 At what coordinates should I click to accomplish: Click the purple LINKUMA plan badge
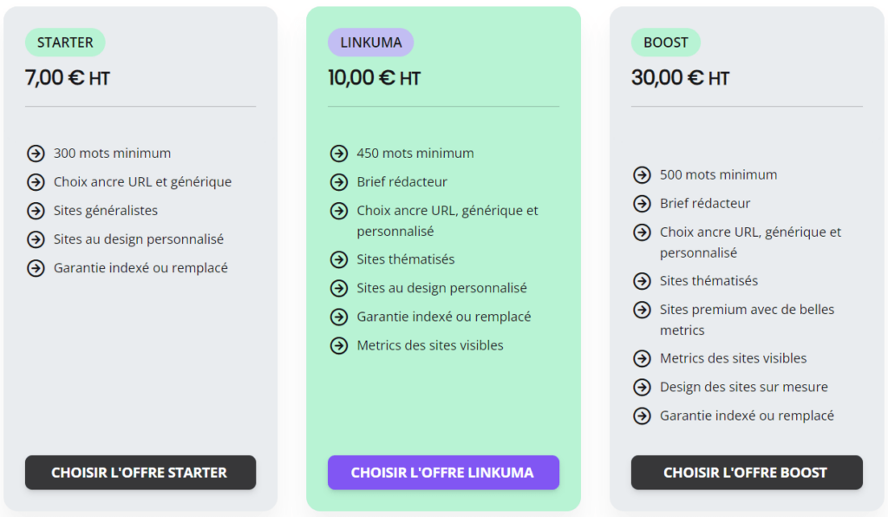370,43
